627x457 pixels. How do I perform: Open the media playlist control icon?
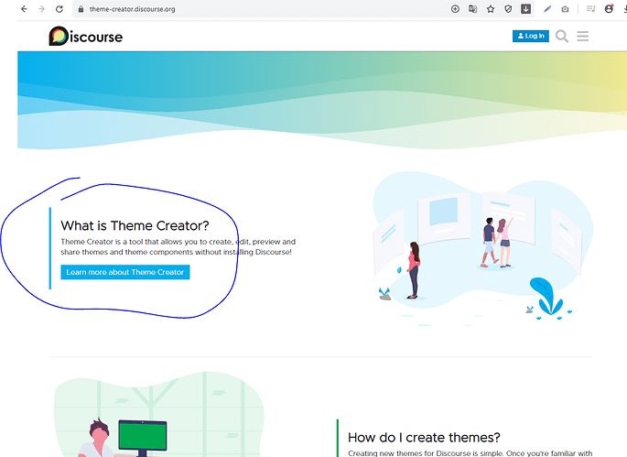tap(590, 9)
